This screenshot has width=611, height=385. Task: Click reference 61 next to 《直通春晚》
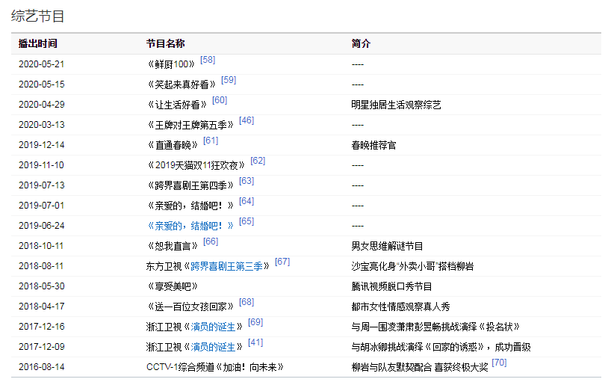point(211,141)
